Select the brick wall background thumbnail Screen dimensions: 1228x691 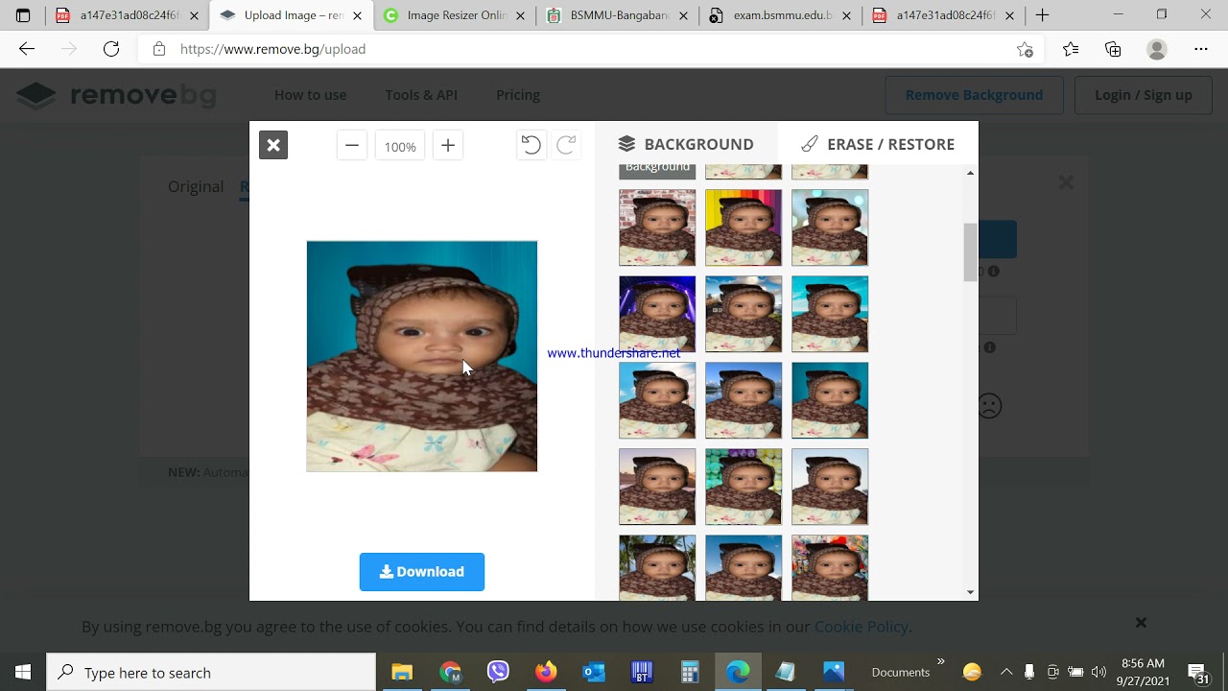click(x=657, y=227)
